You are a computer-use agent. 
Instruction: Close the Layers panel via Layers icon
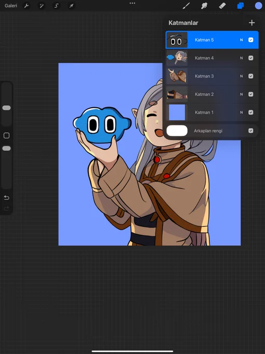click(x=241, y=6)
